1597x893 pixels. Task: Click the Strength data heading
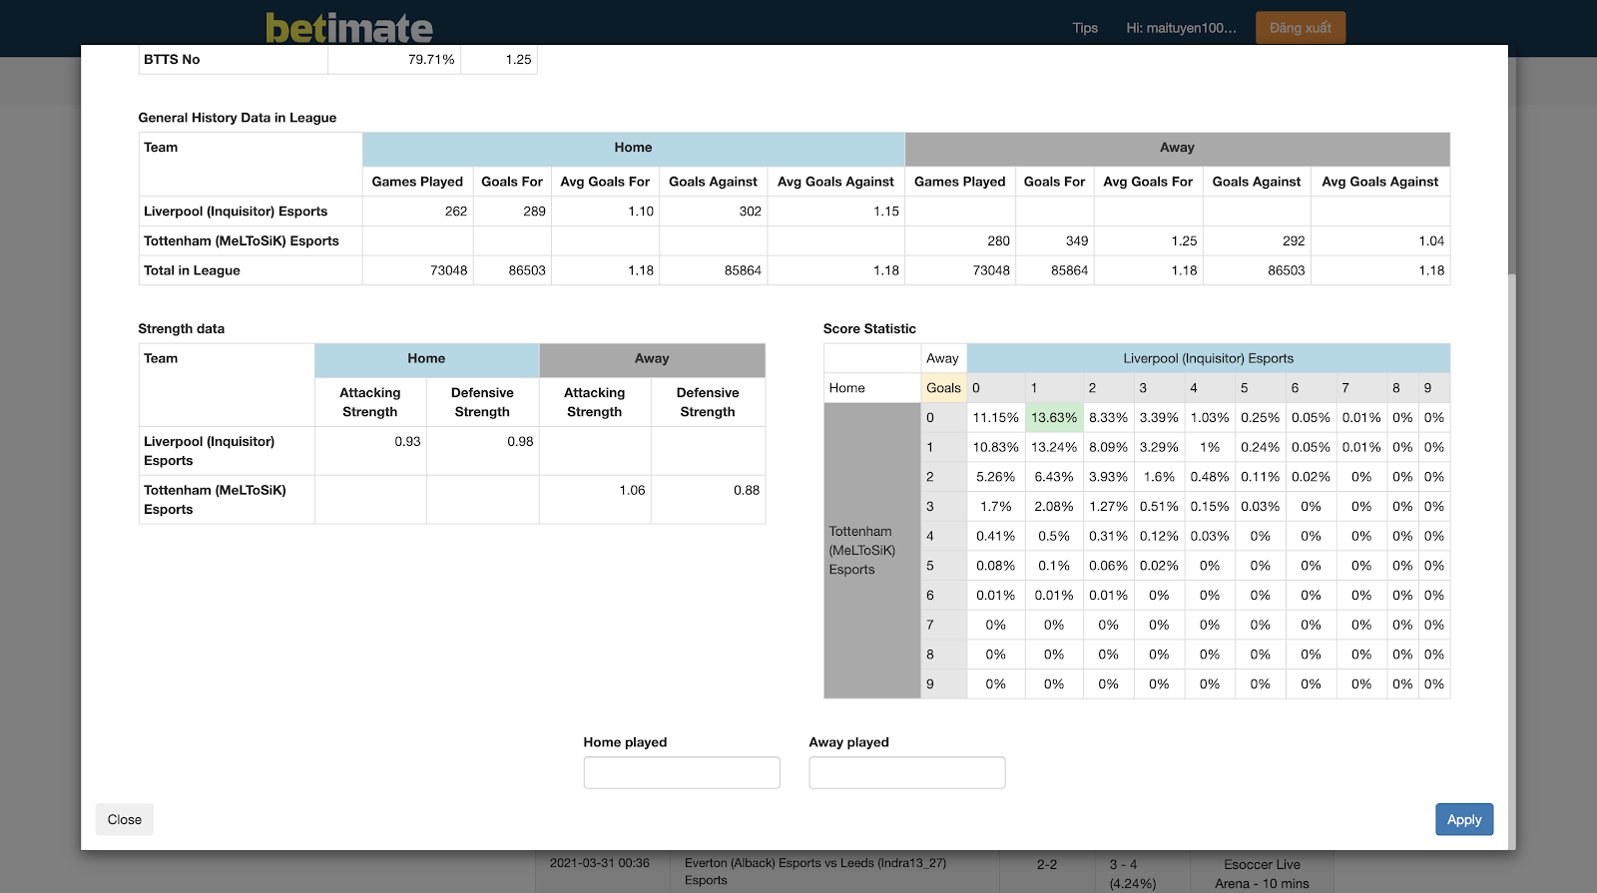coord(182,328)
